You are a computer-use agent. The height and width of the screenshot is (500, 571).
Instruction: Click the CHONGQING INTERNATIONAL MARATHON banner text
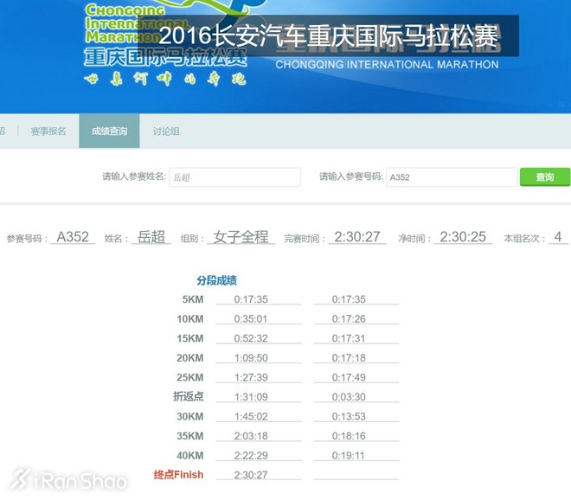click(387, 65)
